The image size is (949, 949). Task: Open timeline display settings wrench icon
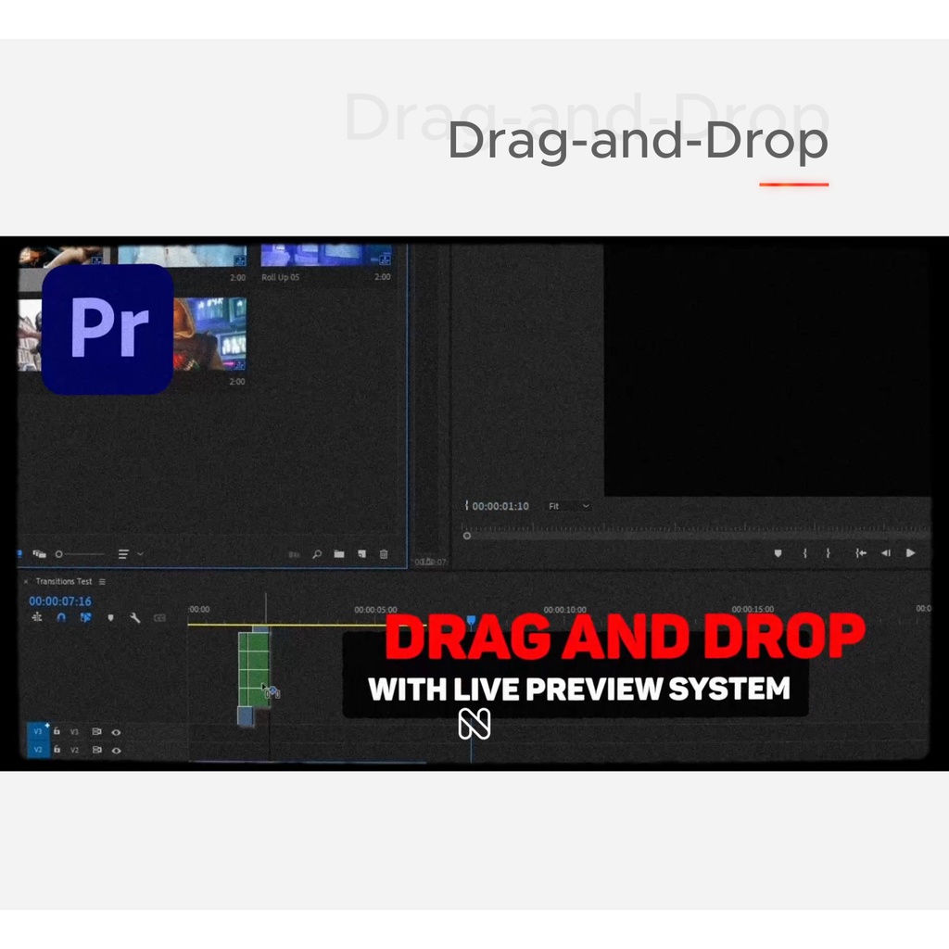pyautogui.click(x=134, y=617)
